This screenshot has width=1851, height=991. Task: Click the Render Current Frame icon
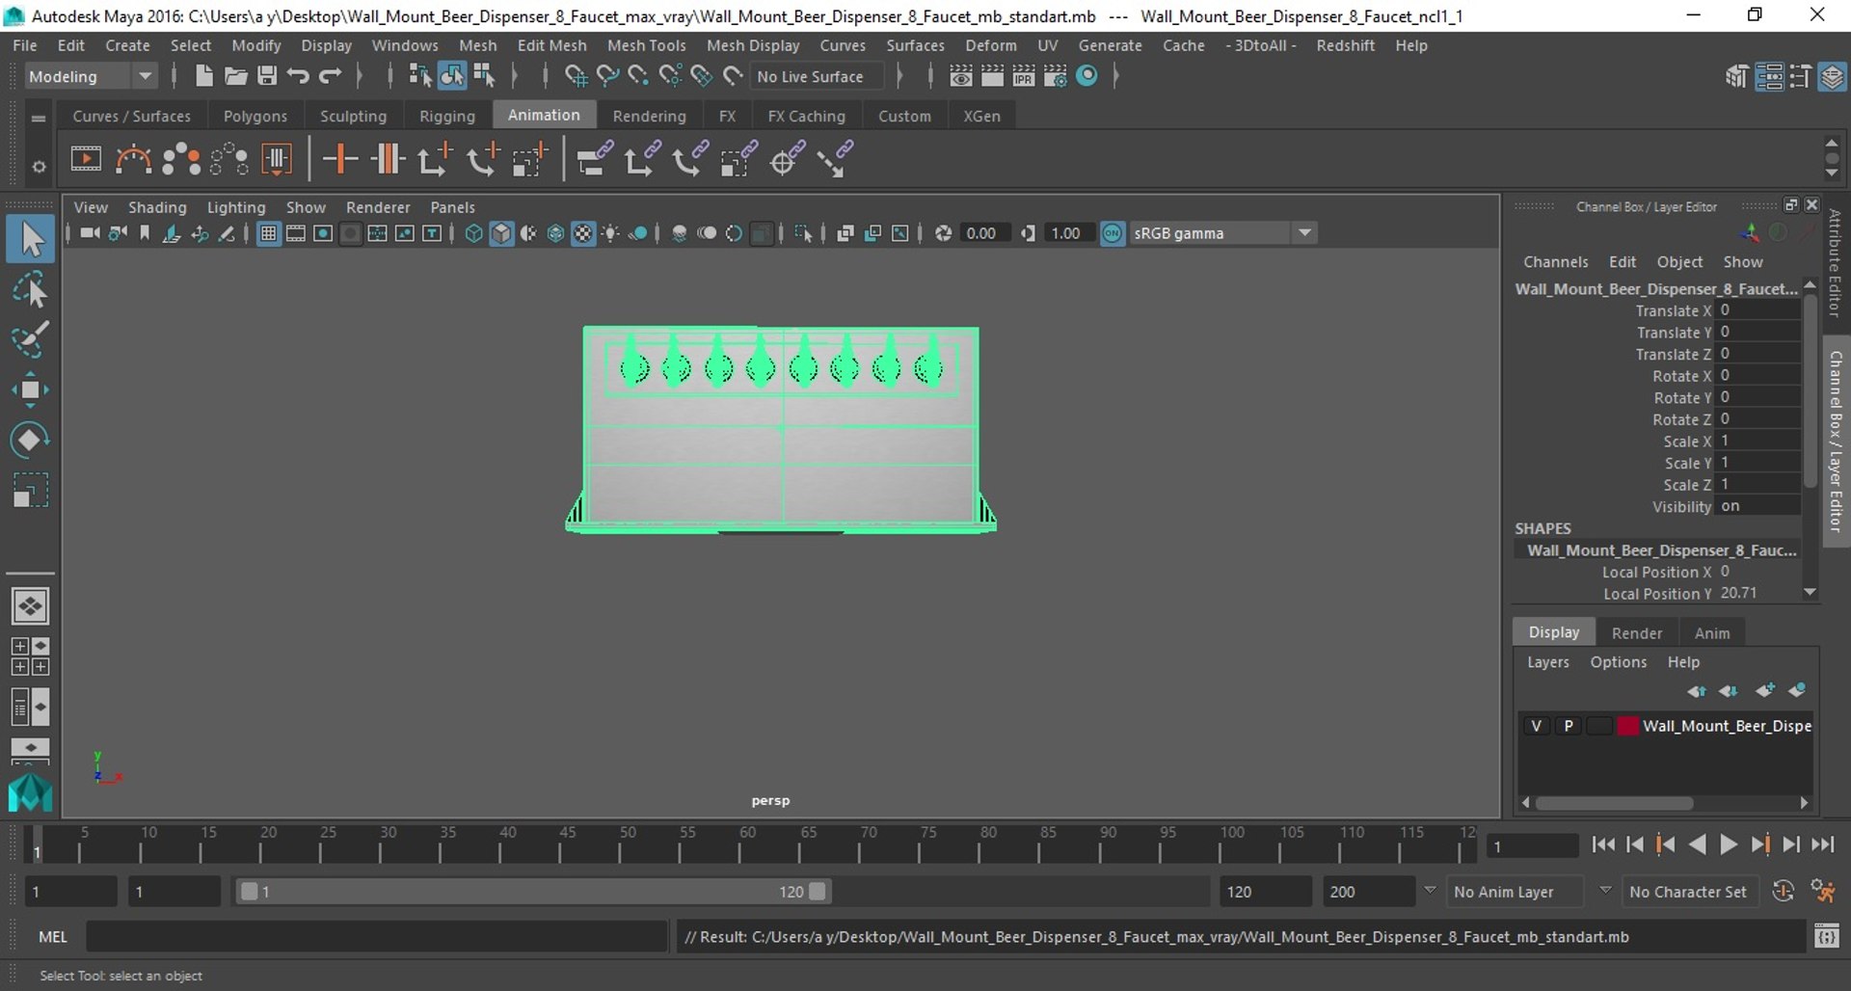coord(992,76)
